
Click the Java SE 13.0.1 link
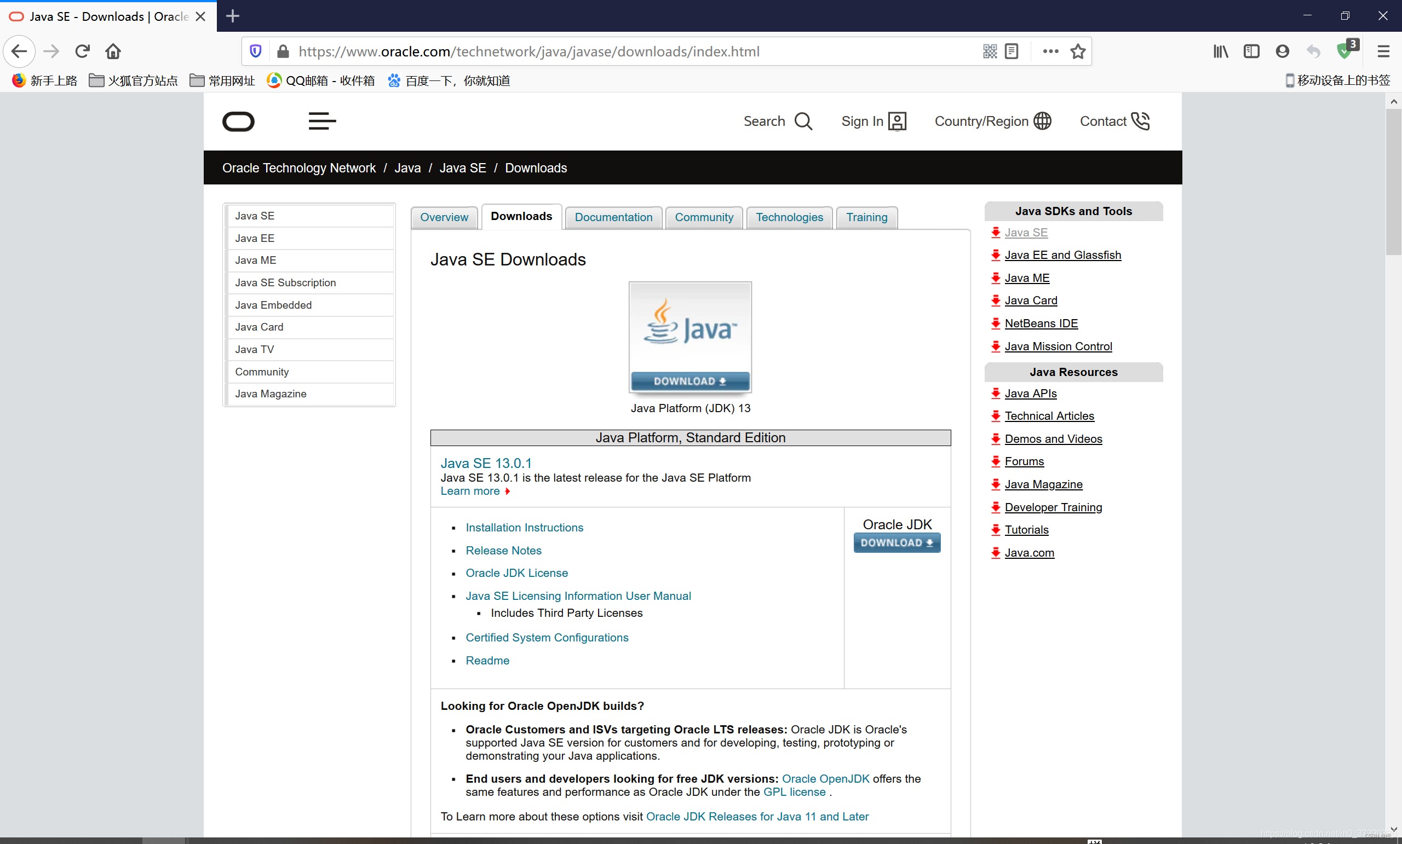(x=486, y=463)
